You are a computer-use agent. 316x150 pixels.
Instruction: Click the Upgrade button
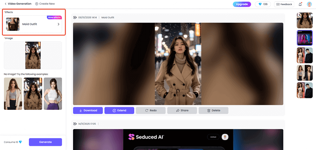click(x=242, y=4)
